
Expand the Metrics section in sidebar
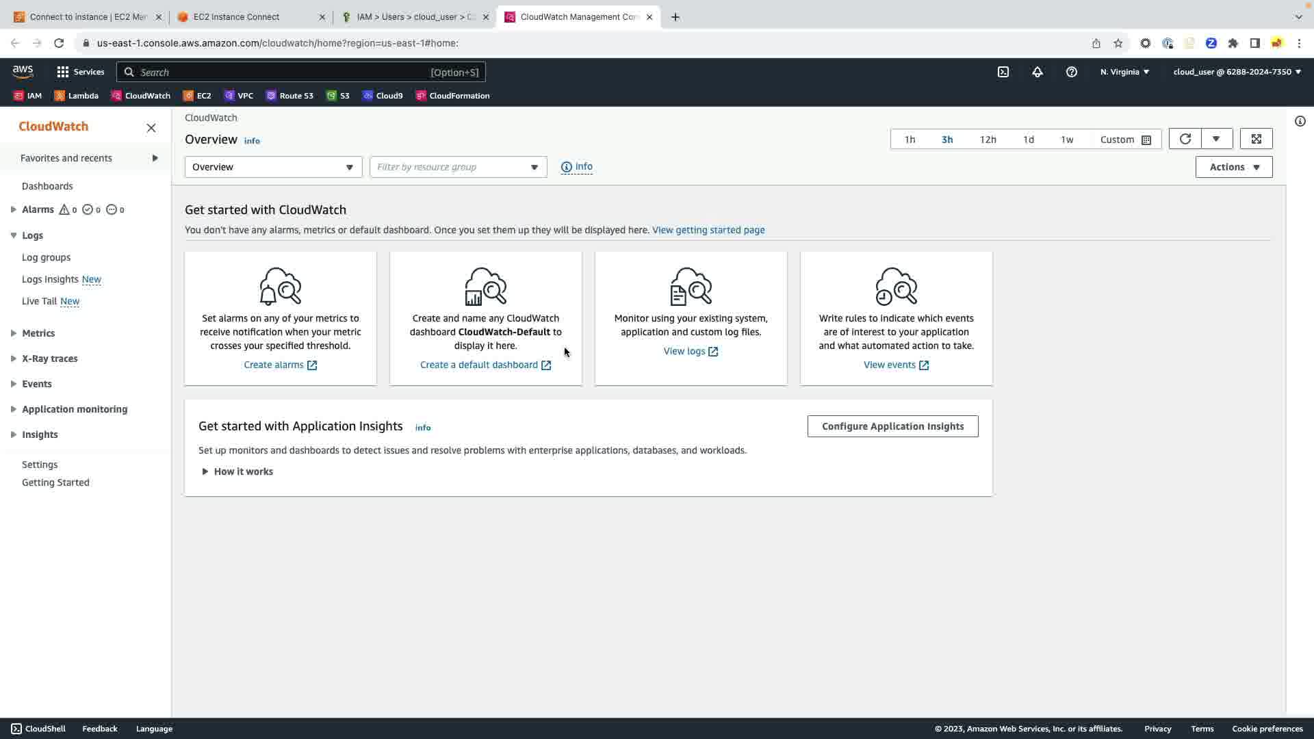pyautogui.click(x=38, y=333)
